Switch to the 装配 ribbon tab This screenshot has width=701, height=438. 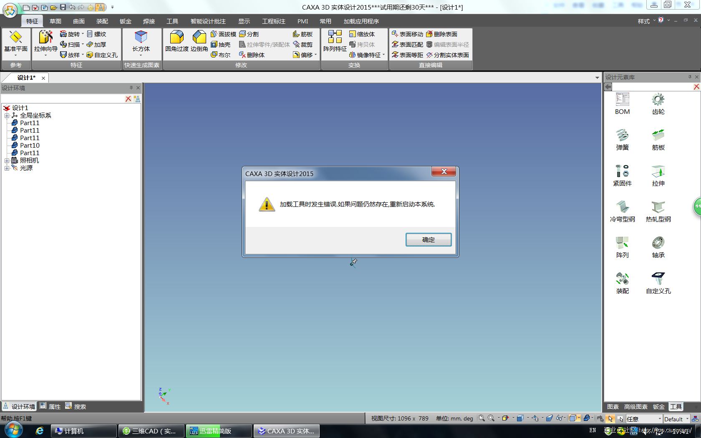pyautogui.click(x=102, y=21)
